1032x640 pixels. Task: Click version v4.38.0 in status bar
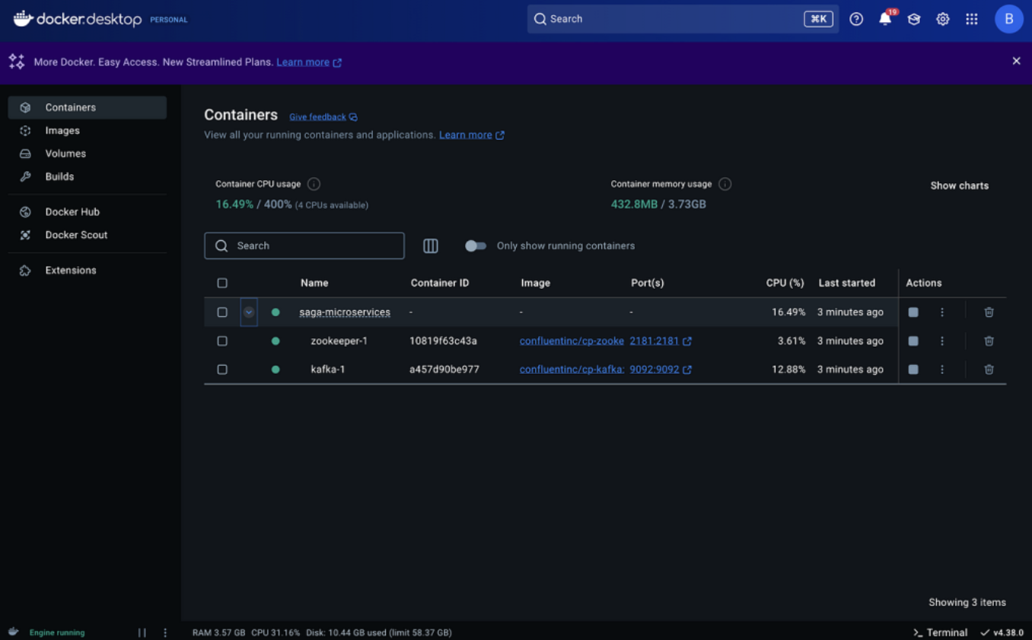click(x=1002, y=632)
